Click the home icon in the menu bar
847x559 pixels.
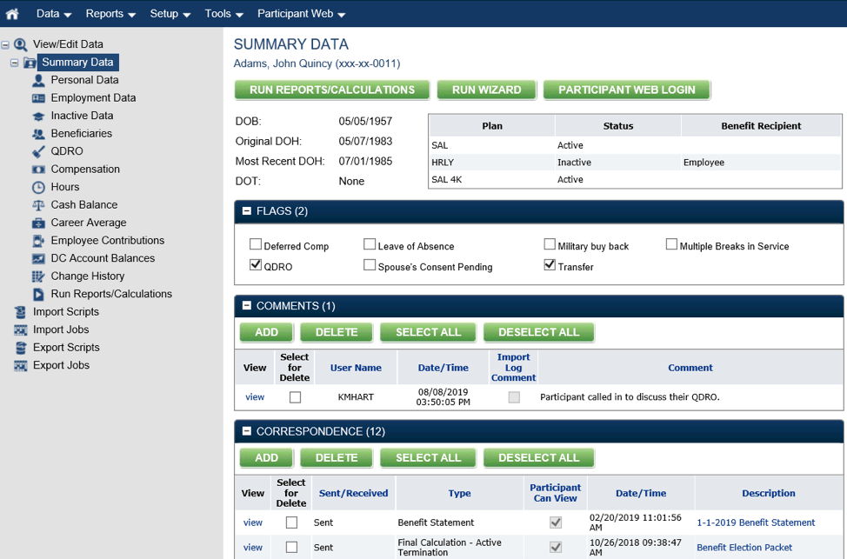click(11, 13)
